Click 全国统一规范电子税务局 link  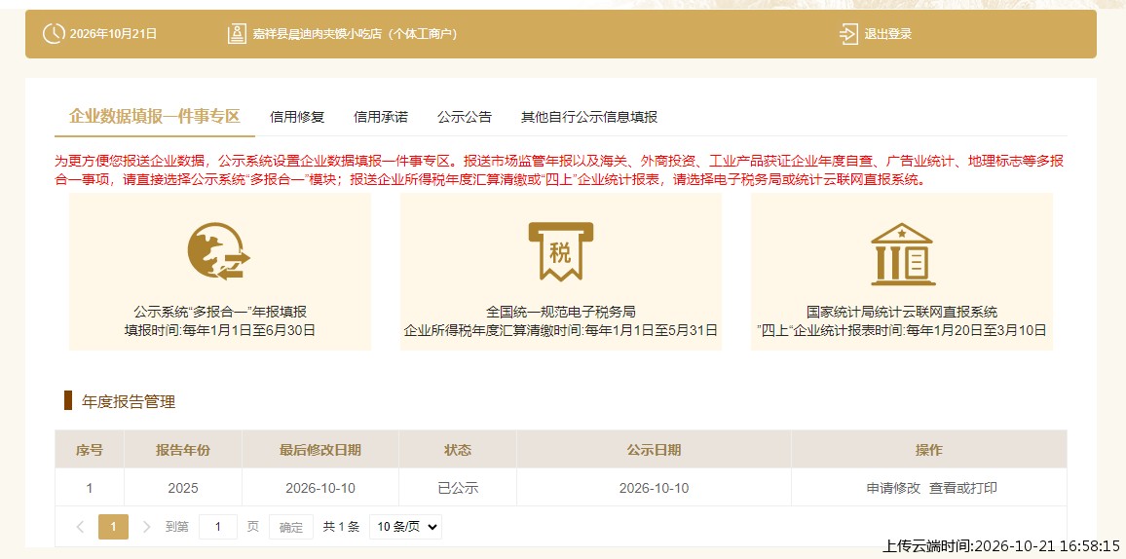(561, 313)
